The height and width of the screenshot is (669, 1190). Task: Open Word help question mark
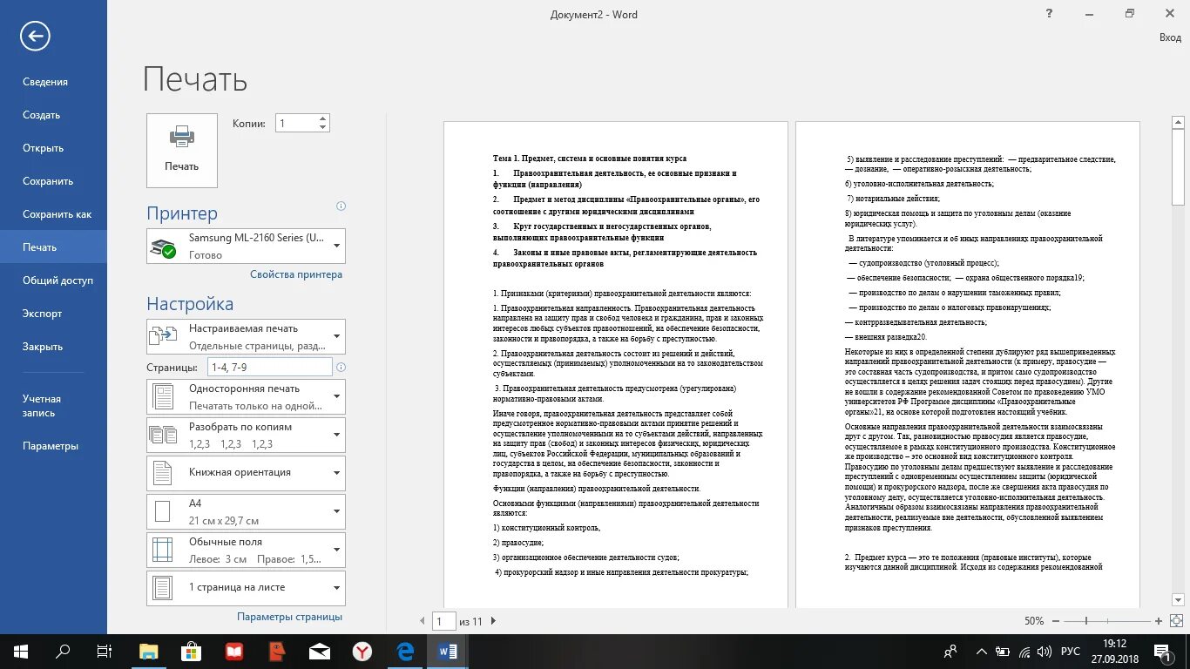pos(1049,13)
